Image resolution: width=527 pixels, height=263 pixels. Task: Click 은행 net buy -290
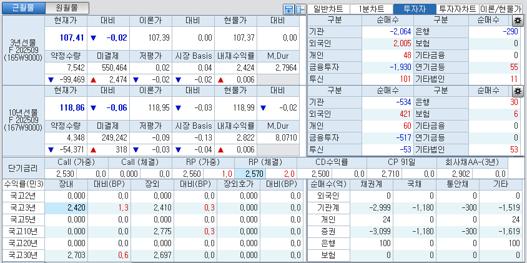[511, 32]
